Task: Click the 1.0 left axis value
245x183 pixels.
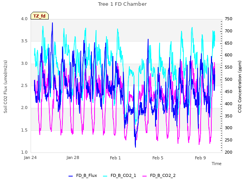Action: click(24, 152)
